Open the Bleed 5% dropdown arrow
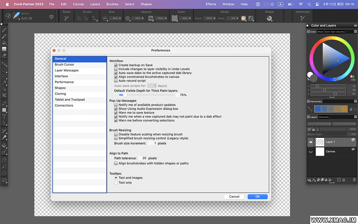This screenshot has width=358, height=224. coord(237,18)
